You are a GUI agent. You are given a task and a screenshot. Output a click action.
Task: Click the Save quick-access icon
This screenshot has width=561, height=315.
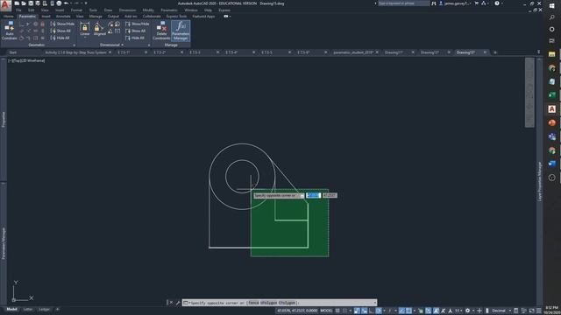tap(31, 3)
